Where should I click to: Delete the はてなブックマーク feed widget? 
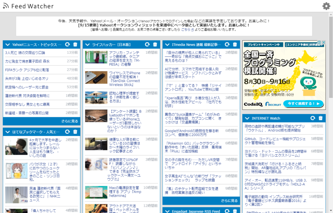tap(75, 132)
